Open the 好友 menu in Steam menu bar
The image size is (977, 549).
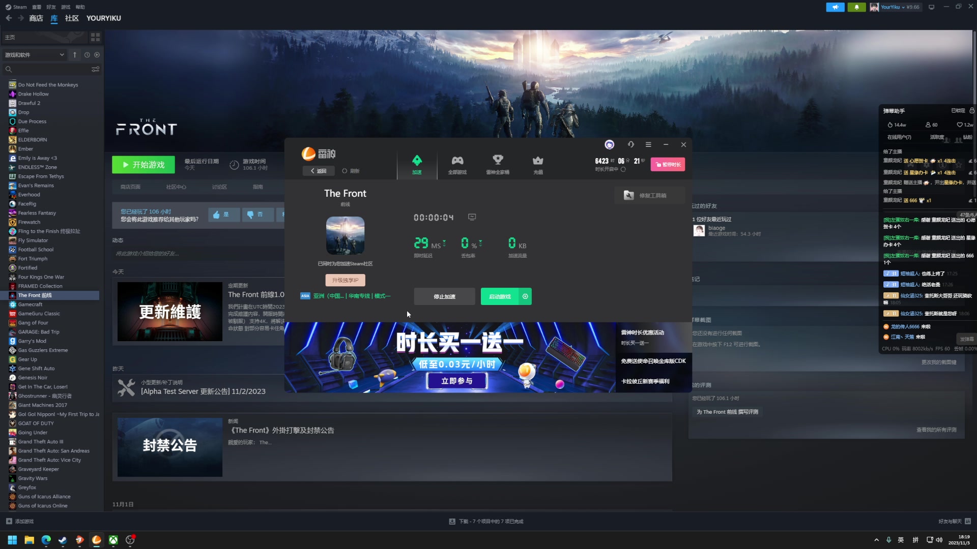(51, 7)
